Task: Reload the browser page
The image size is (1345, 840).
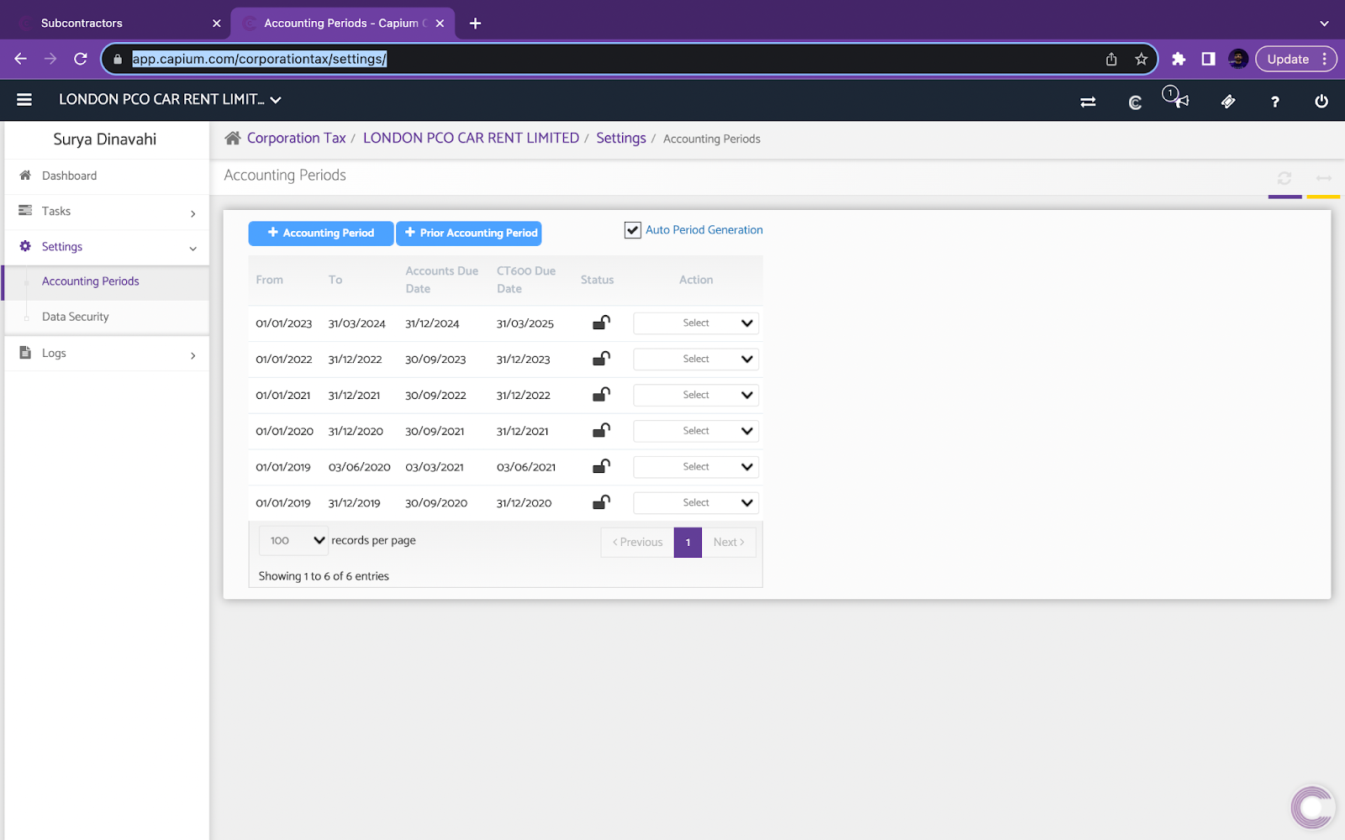Action: click(81, 59)
